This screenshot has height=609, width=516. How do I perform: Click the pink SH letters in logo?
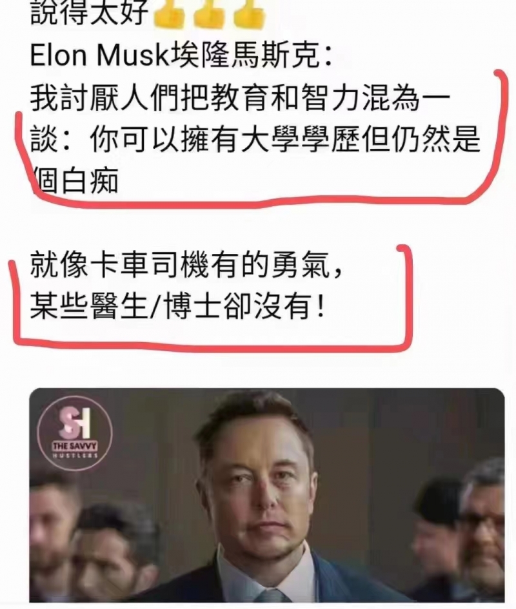pos(74,422)
